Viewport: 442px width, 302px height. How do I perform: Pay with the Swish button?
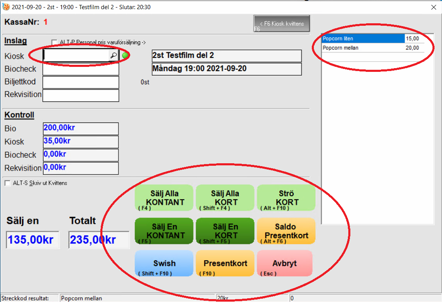(164, 264)
